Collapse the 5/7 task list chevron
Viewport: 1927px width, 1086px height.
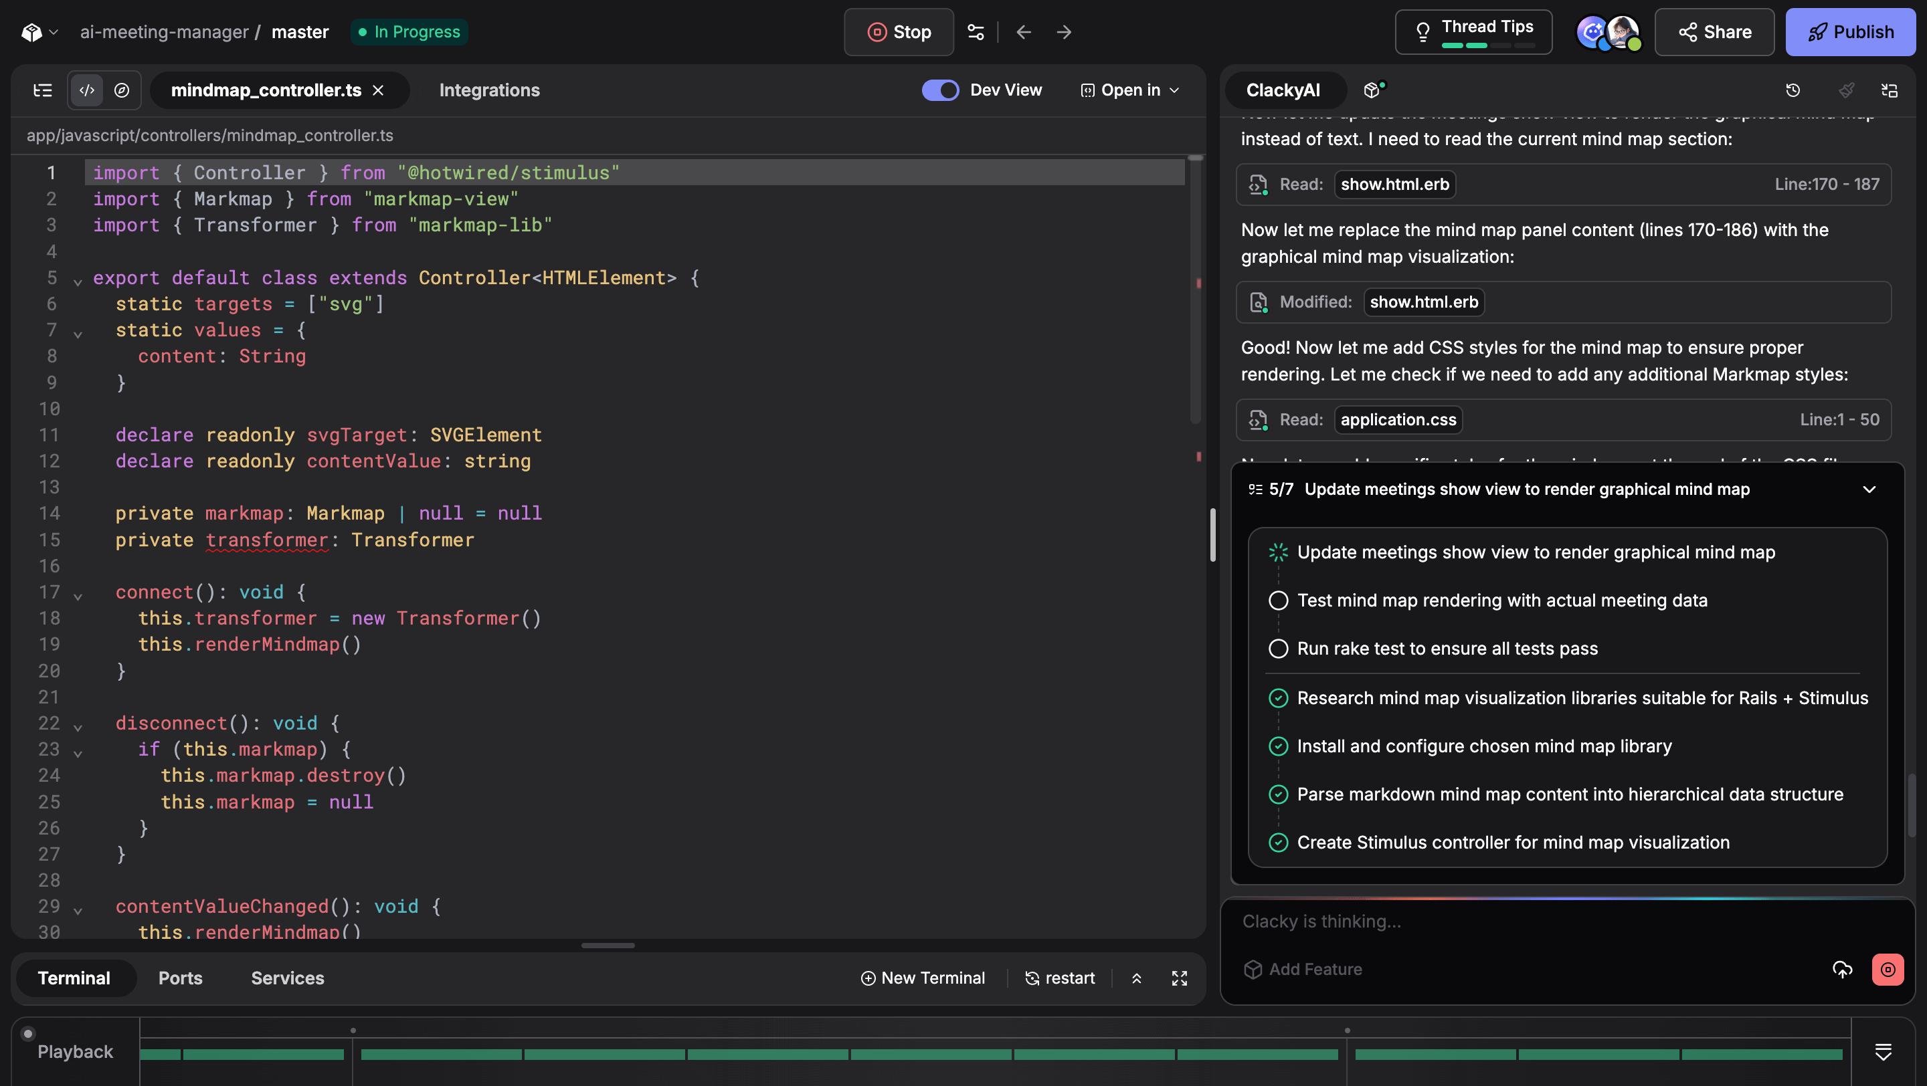point(1869,490)
